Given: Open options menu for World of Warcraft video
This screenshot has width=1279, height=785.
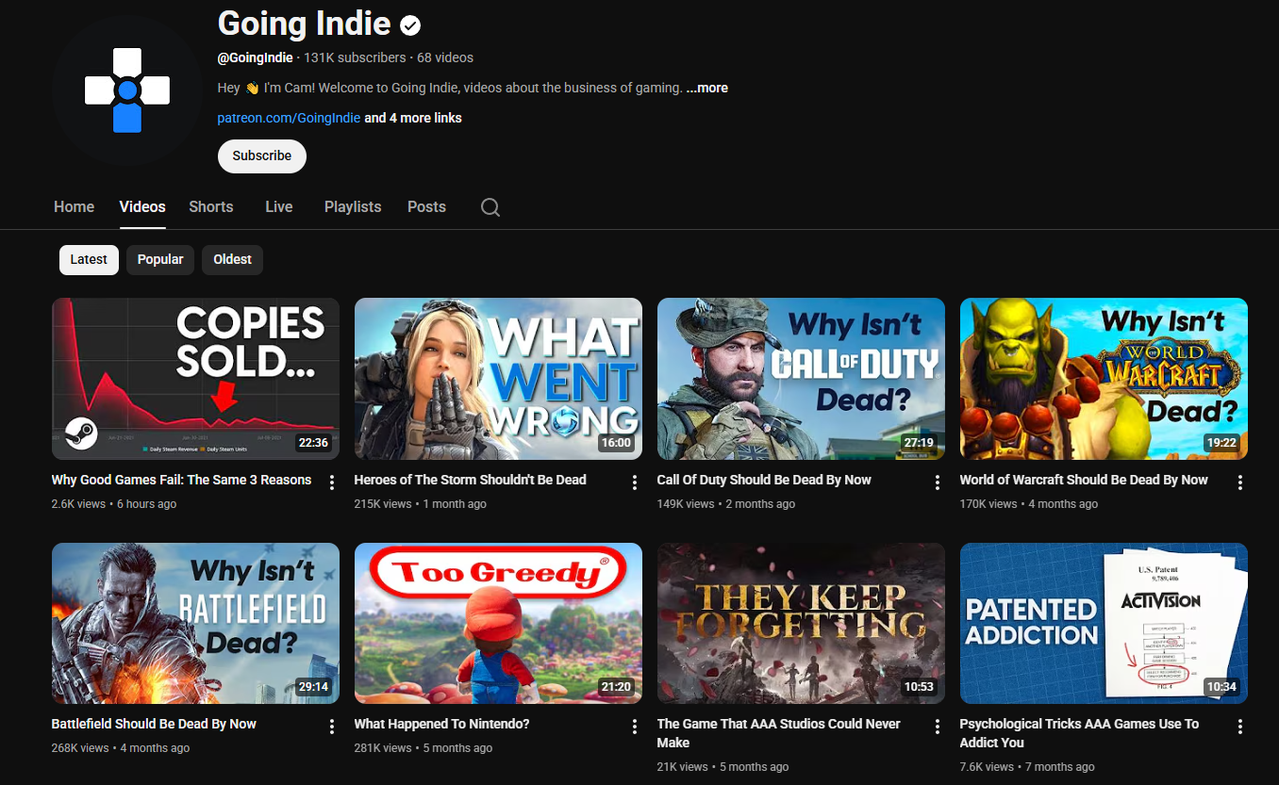Looking at the screenshot, I should pyautogui.click(x=1240, y=482).
